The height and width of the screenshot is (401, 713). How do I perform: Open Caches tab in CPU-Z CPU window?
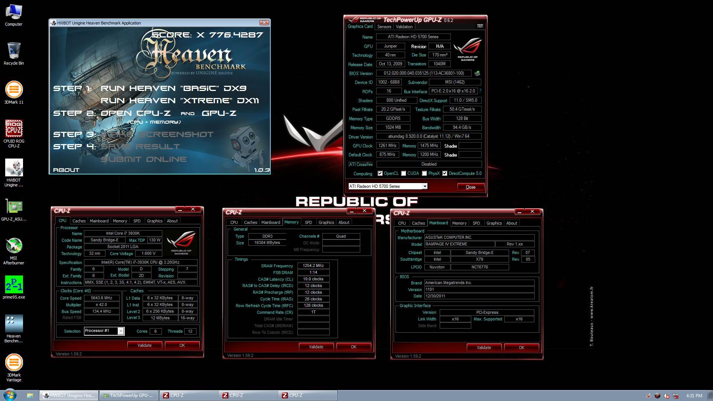(x=79, y=221)
